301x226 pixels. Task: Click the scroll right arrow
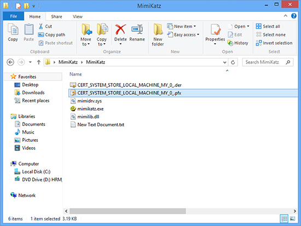point(294,211)
